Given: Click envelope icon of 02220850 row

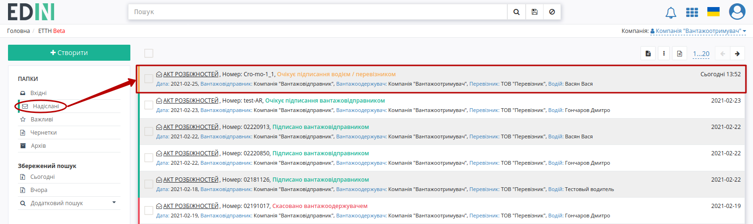Looking at the screenshot, I should pyautogui.click(x=159, y=153).
